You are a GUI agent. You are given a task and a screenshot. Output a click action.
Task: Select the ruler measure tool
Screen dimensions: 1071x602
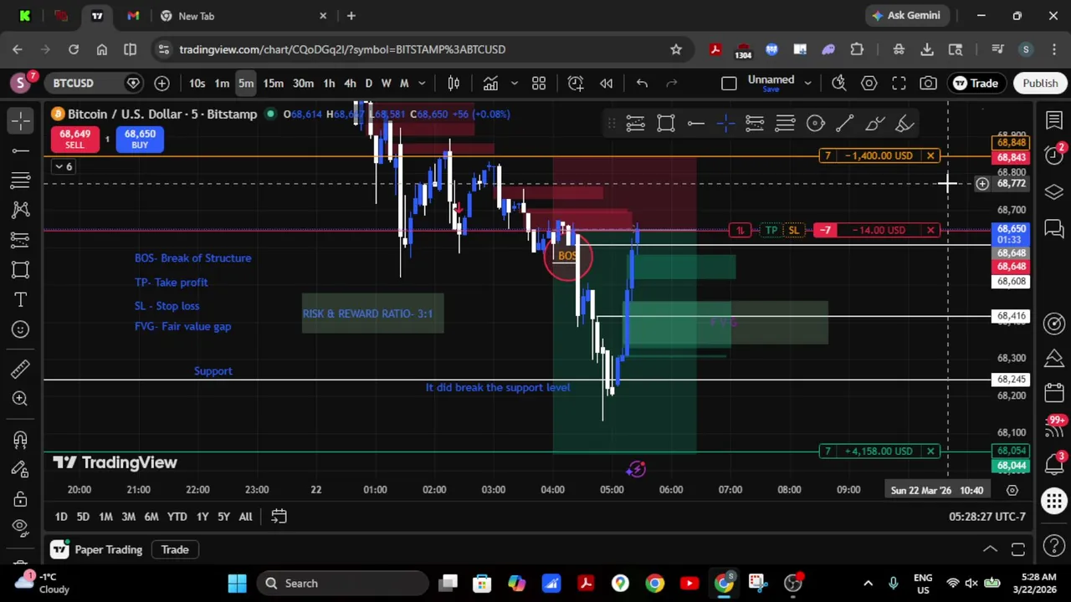[x=21, y=369]
